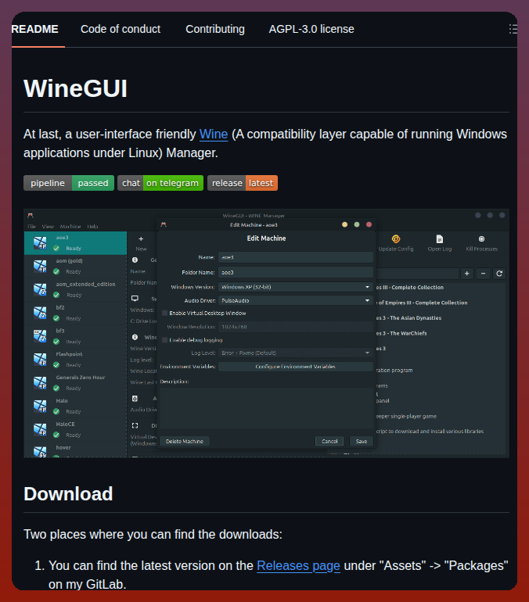The height and width of the screenshot is (602, 529).
Task: In the WineGUI screenshot, open File menu
Action: (32, 227)
